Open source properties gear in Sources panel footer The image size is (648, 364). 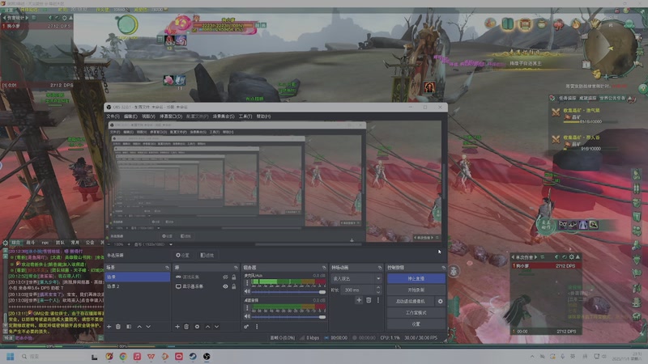click(x=197, y=327)
